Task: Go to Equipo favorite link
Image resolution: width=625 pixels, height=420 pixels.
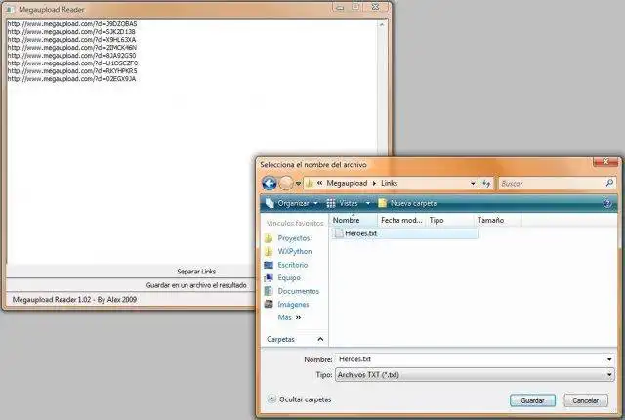Action: point(289,278)
